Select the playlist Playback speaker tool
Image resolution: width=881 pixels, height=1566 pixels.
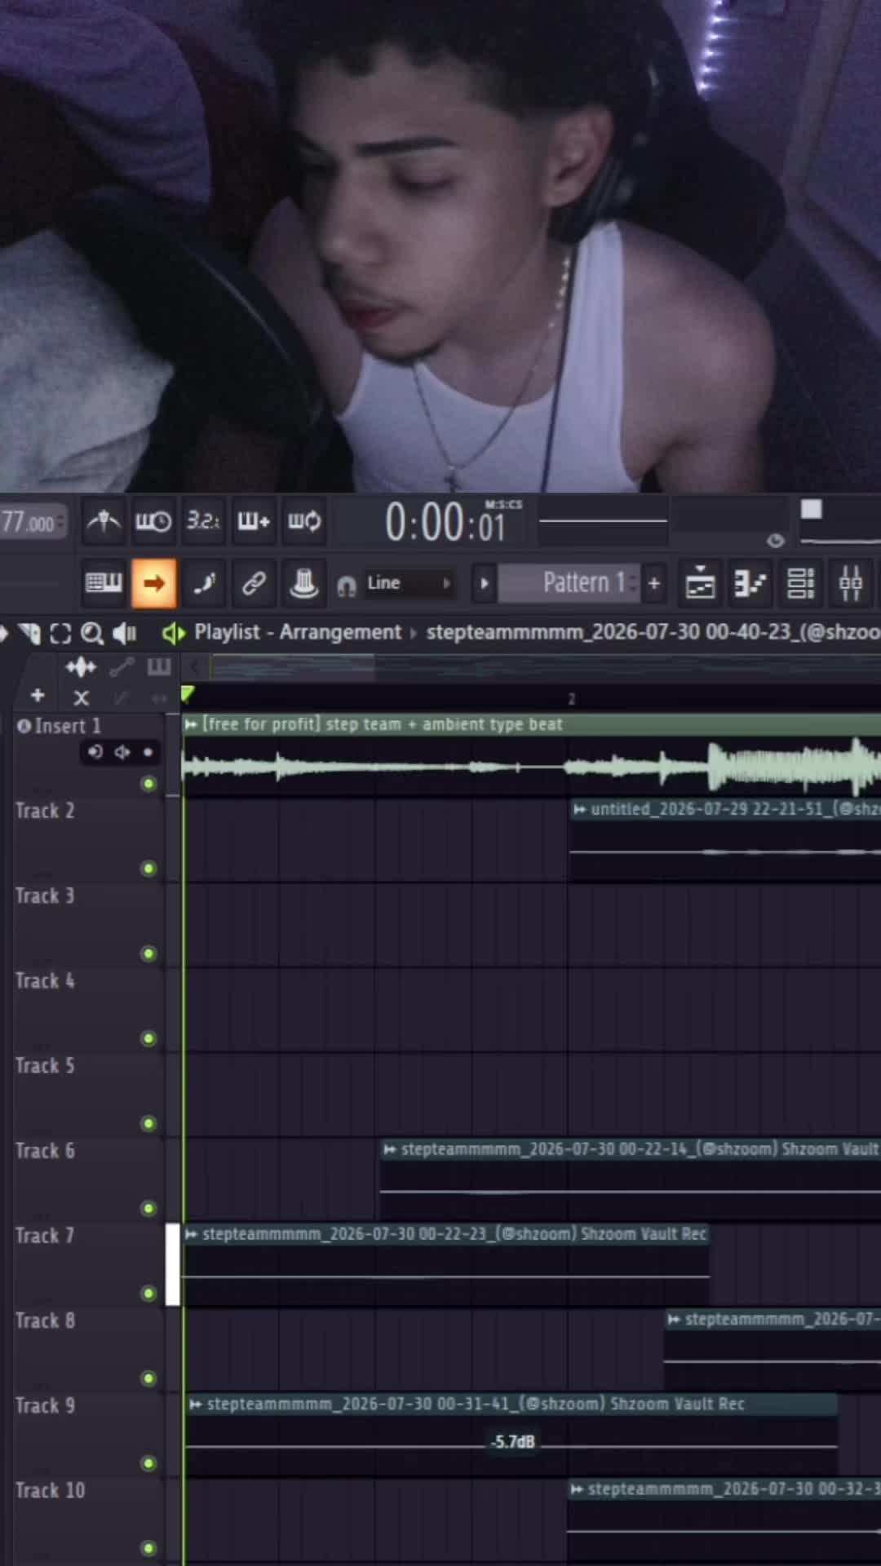(124, 633)
